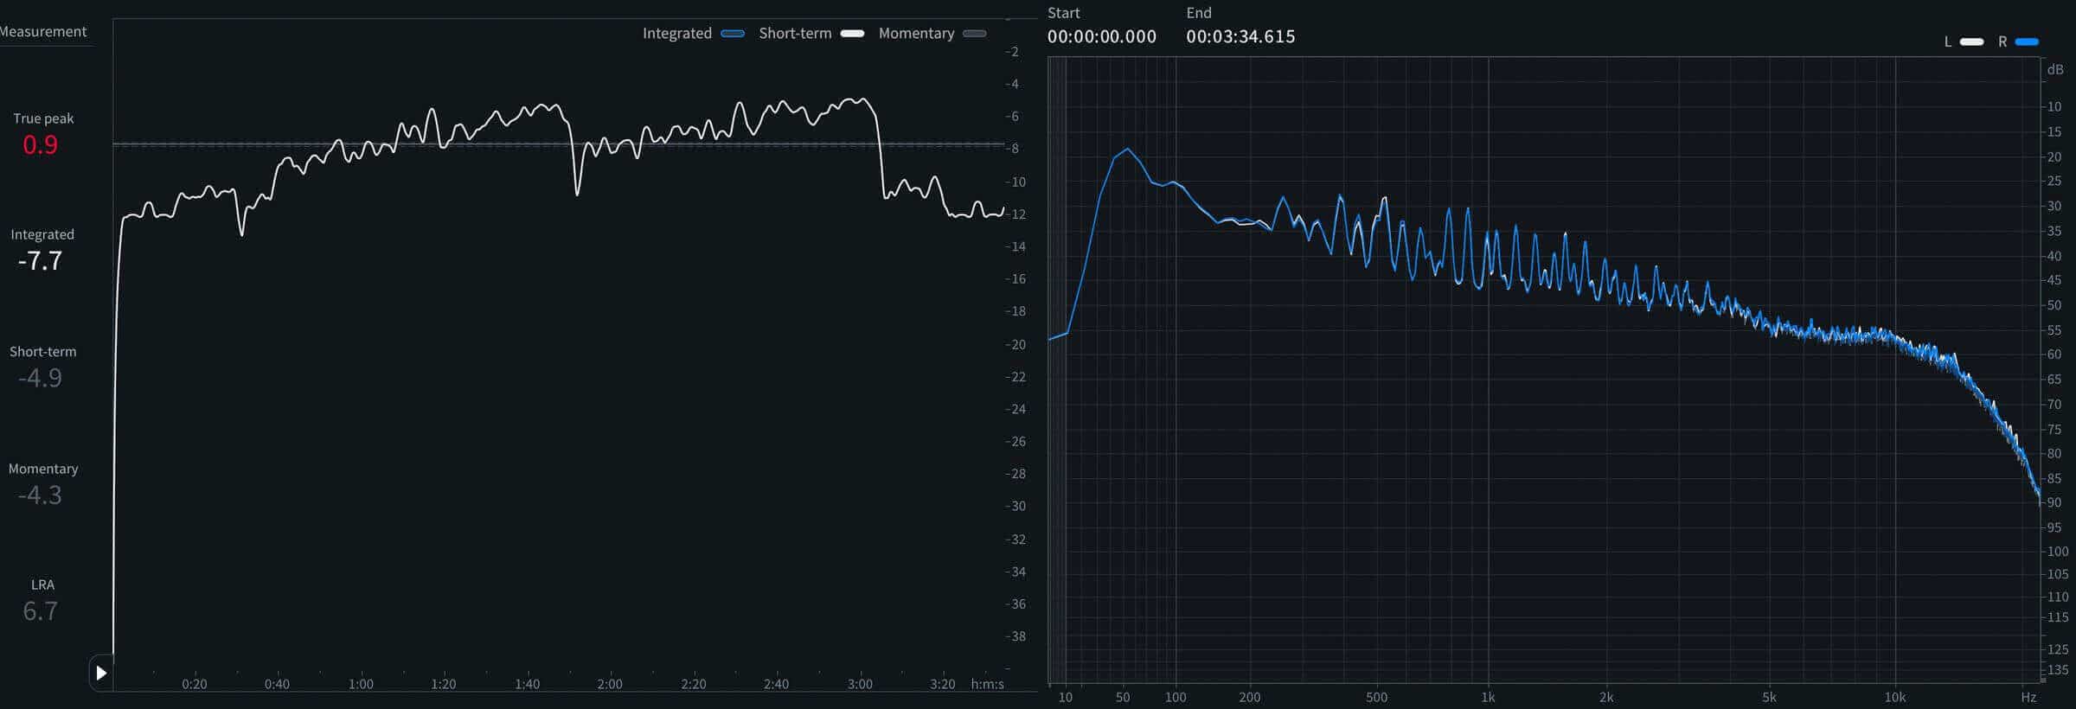
Task: Click the 500 label on the frequency axis
Action: (1376, 697)
